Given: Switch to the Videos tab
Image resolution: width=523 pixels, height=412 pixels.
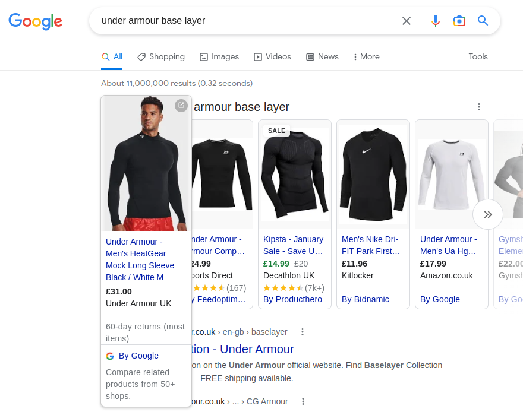Looking at the screenshot, I should 273,57.
